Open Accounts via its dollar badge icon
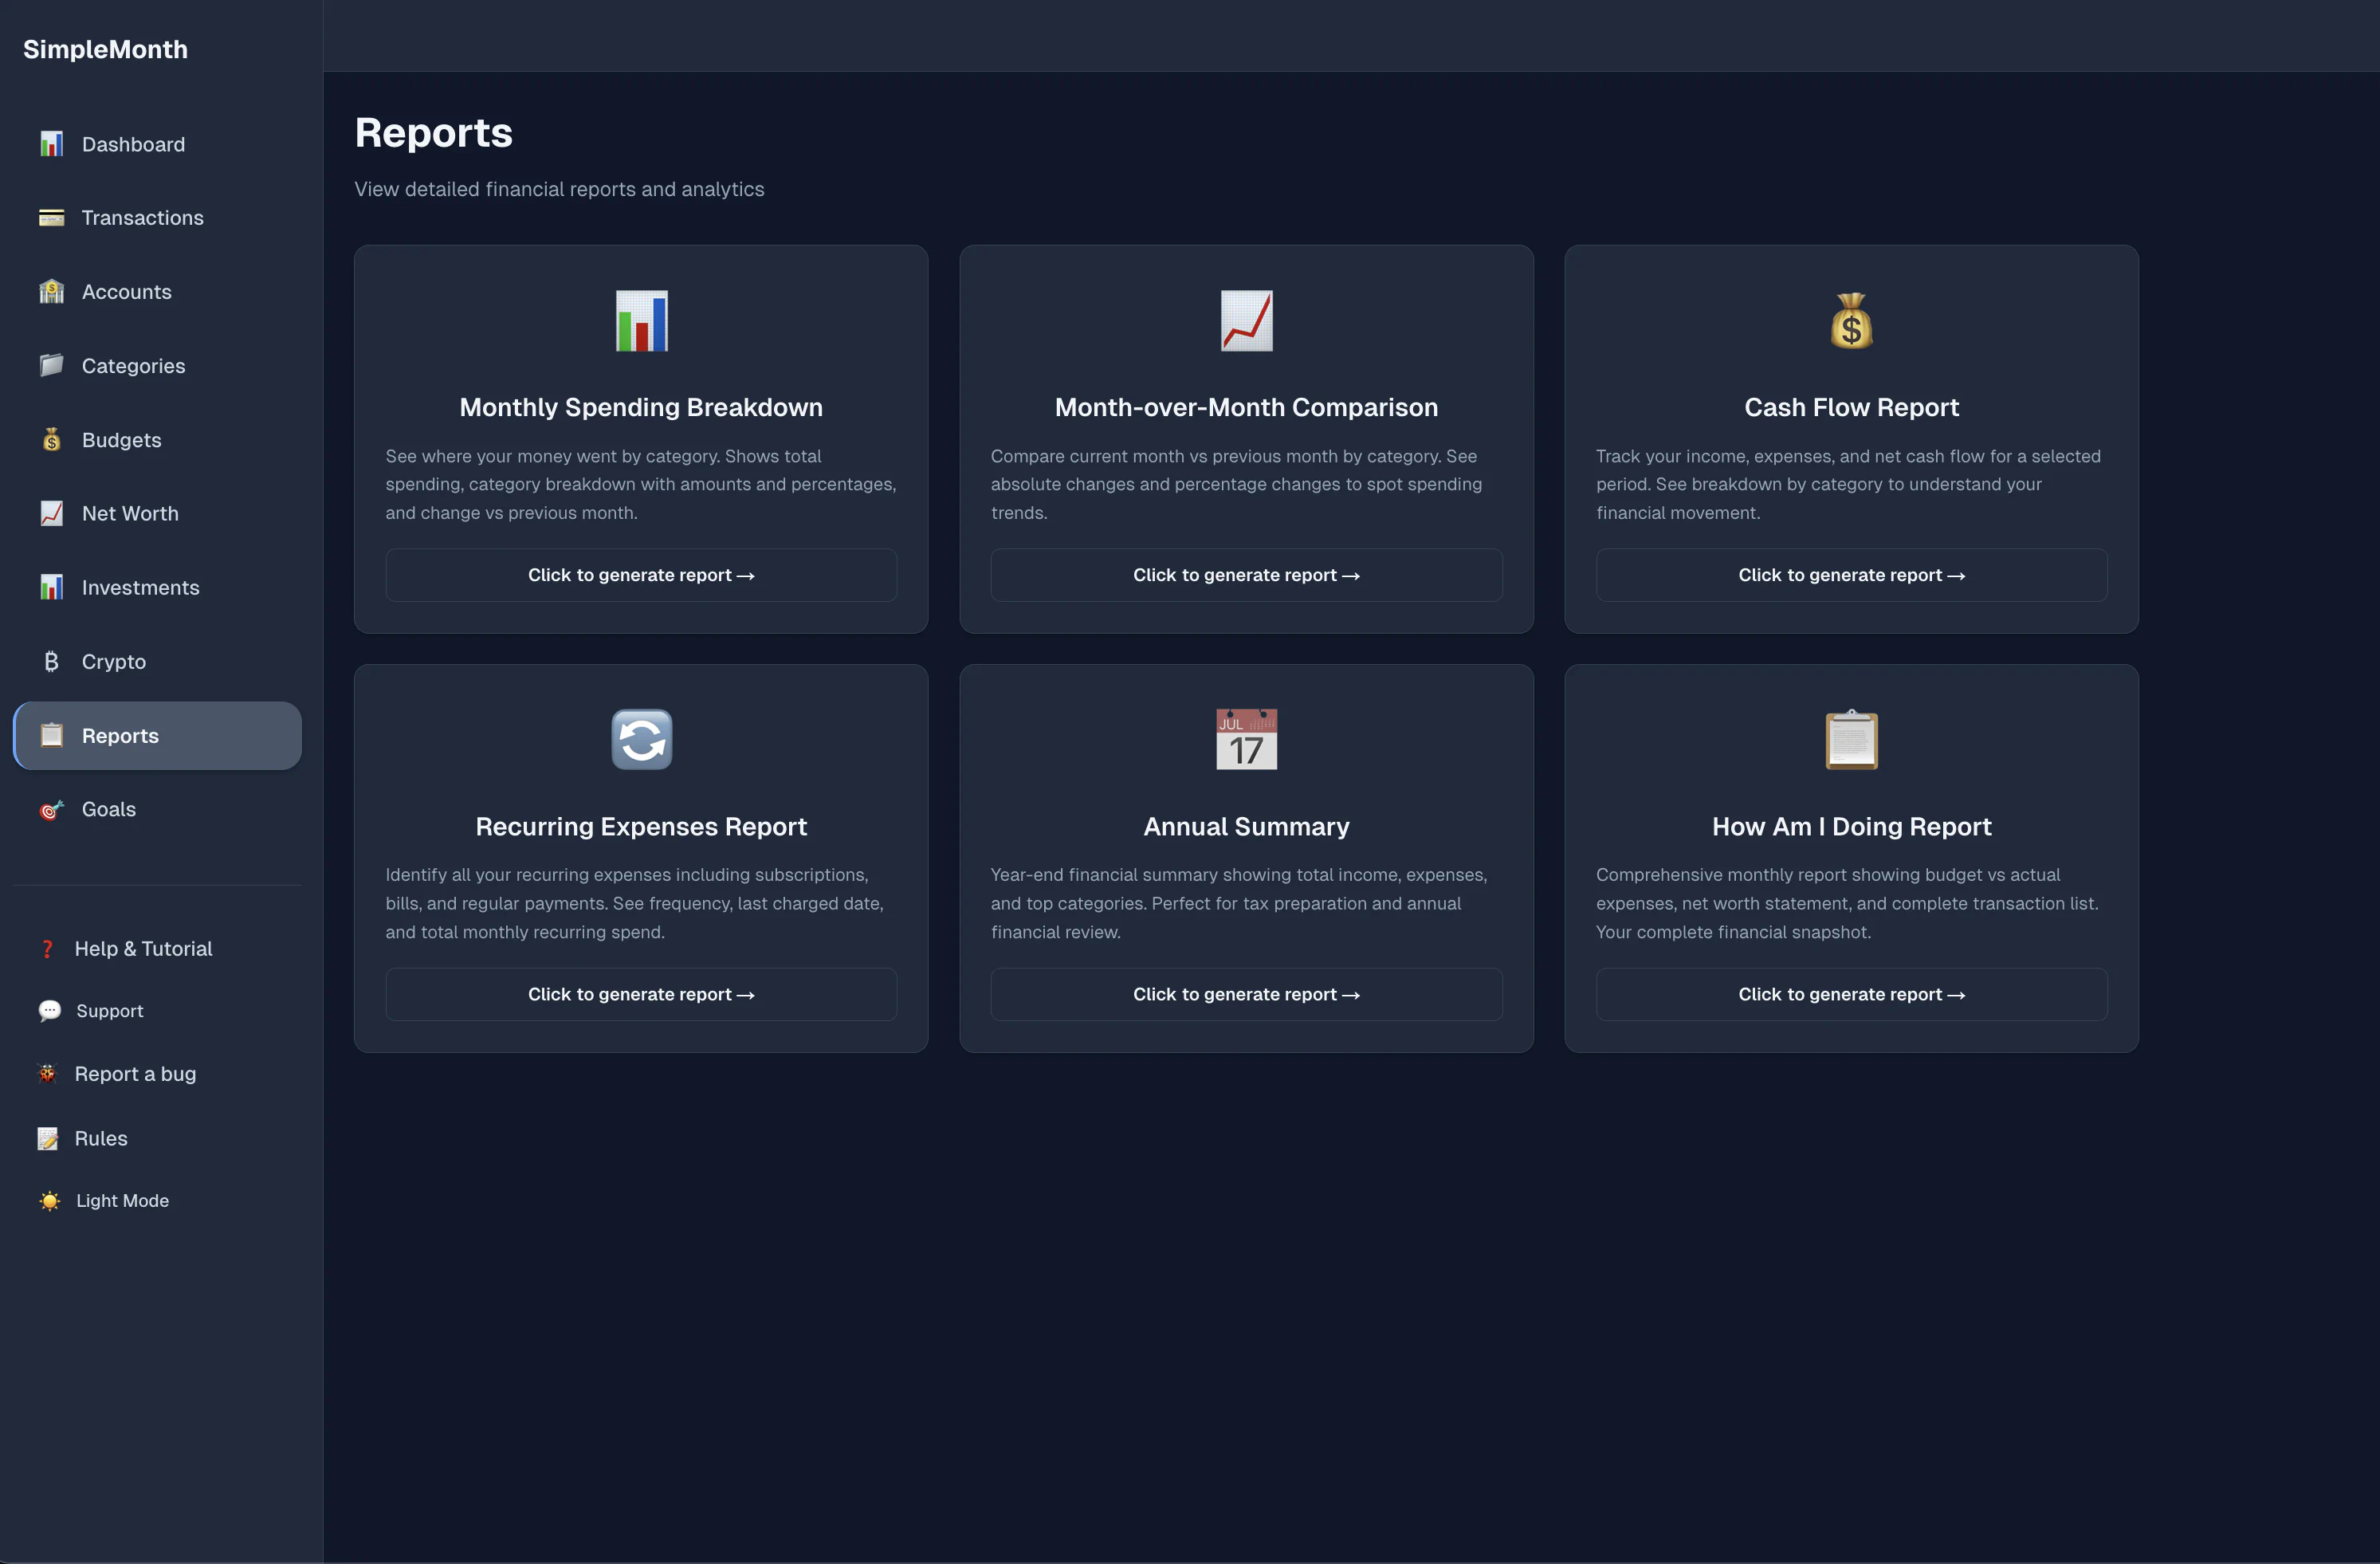Viewport: 2380px width, 1564px height. click(x=51, y=291)
